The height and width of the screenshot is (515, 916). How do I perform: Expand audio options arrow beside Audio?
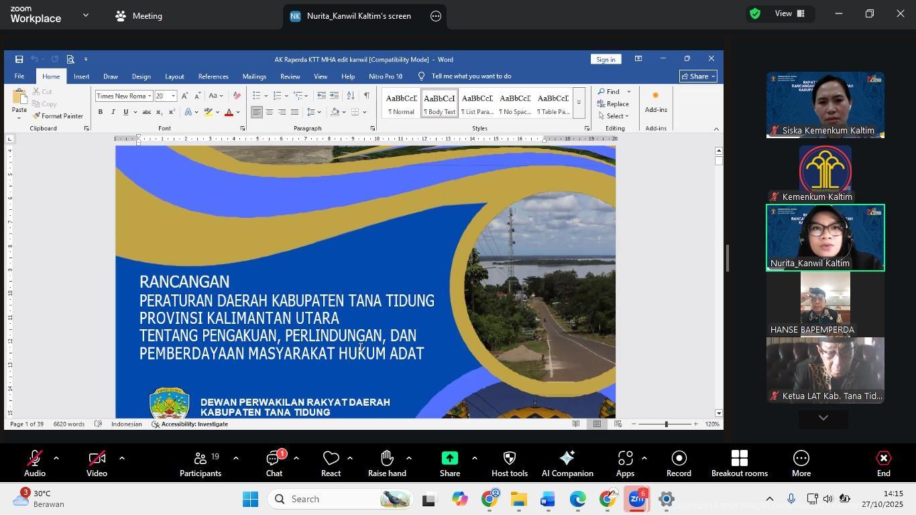tap(56, 459)
